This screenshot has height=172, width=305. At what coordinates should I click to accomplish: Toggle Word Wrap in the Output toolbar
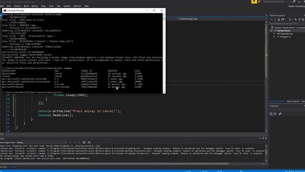tap(89, 142)
